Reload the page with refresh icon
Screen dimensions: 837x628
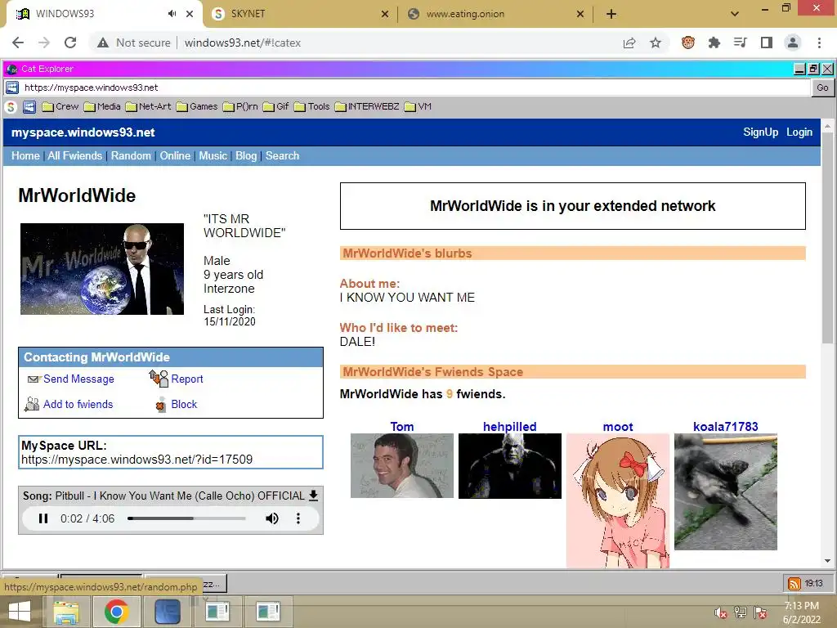tap(70, 43)
